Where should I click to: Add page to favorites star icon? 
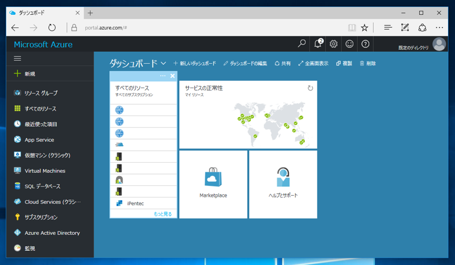click(365, 27)
